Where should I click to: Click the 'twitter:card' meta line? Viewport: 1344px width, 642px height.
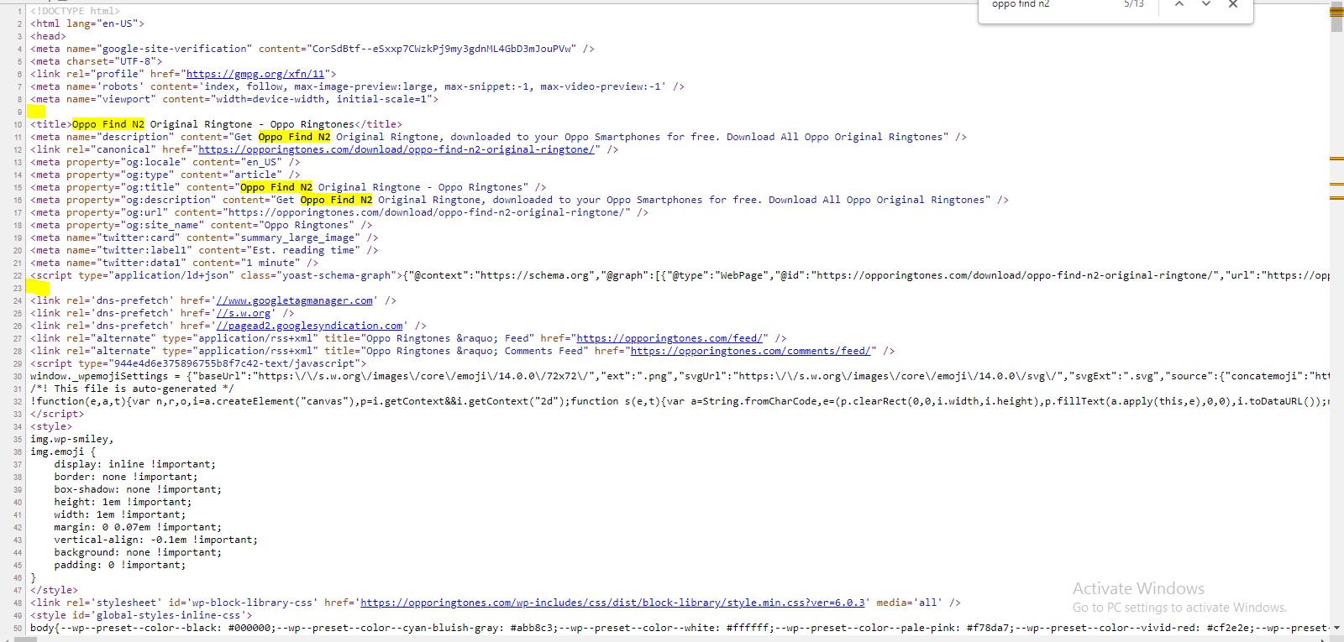pyautogui.click(x=204, y=237)
